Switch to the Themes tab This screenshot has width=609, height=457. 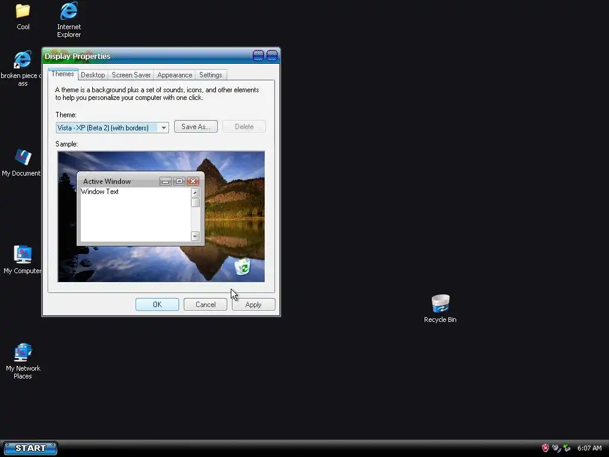pyautogui.click(x=62, y=74)
